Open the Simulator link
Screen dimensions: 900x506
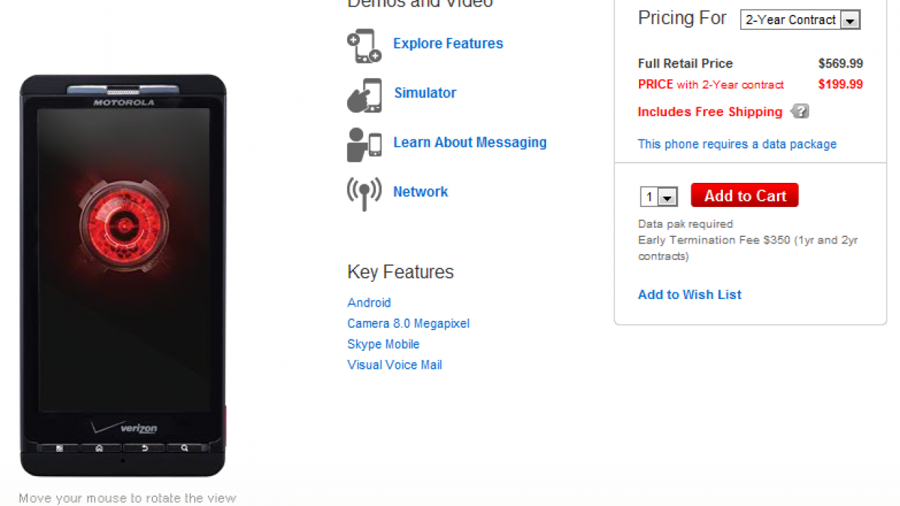425,93
